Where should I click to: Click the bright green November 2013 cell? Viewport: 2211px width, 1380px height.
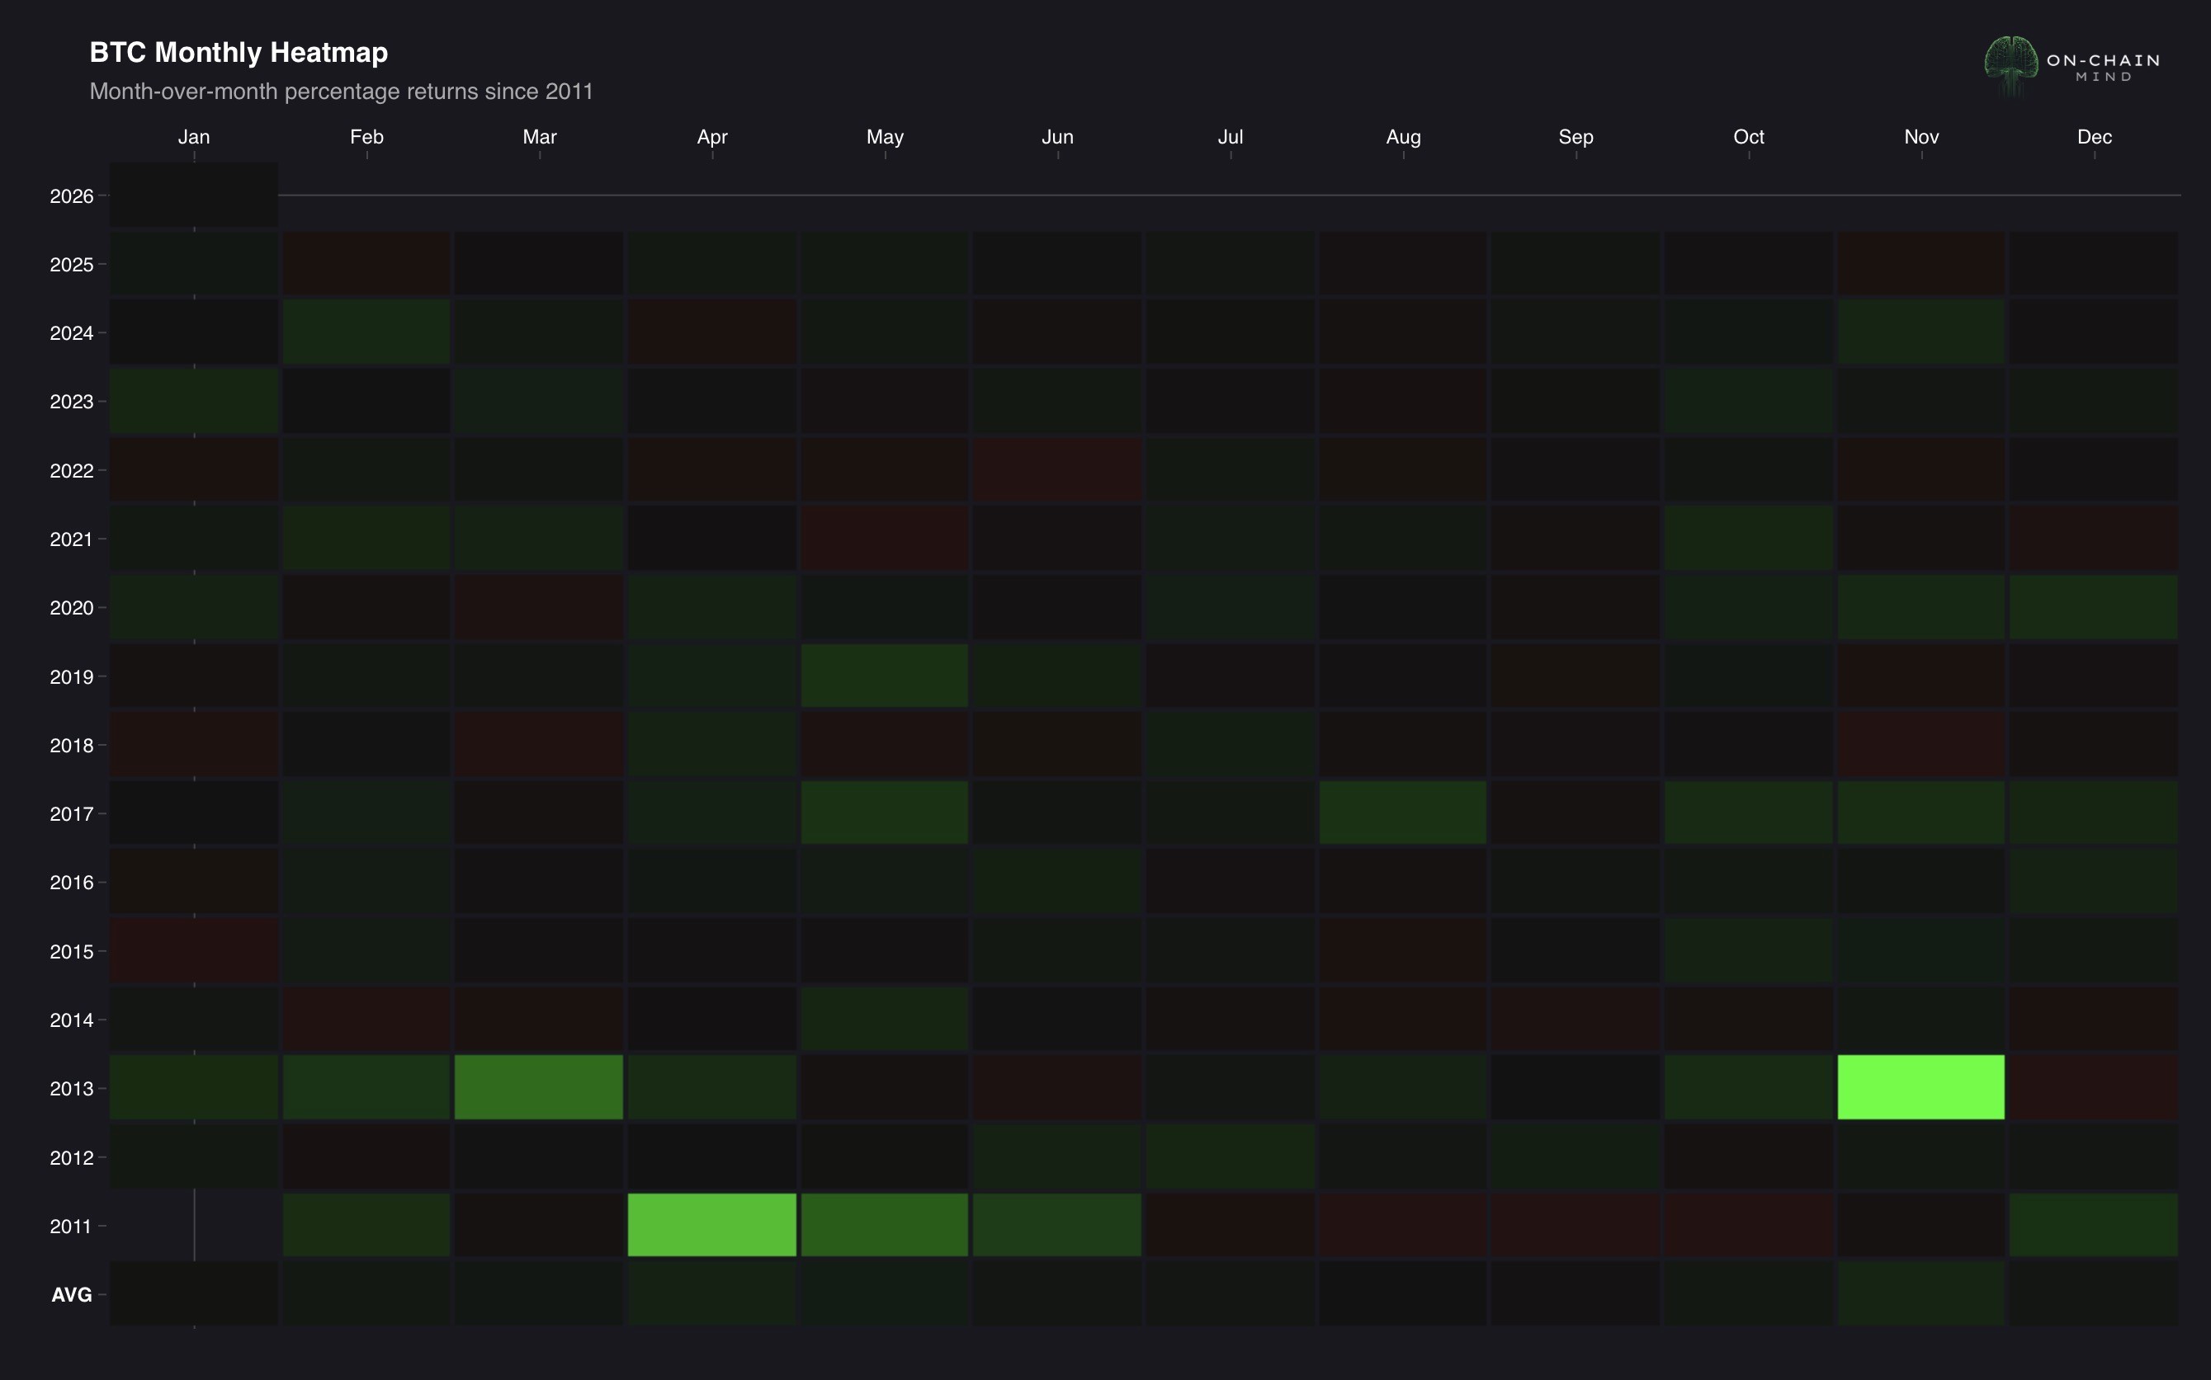(1920, 1087)
